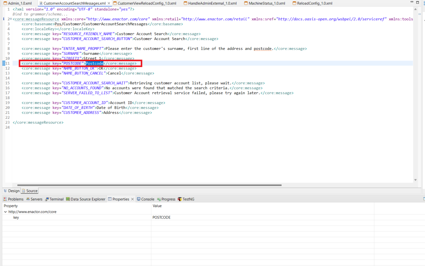Image resolution: width=425 pixels, height=266 pixels.
Task: Click line number 17 in the gutter
Action: (7, 93)
